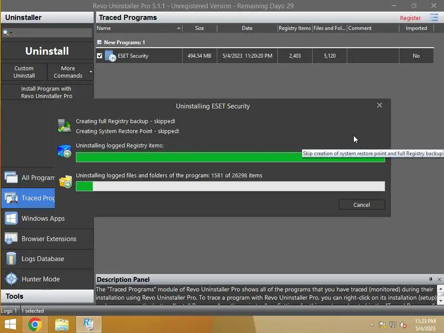
Task: Click the files and folders icon in dialog
Action: [x=65, y=182]
